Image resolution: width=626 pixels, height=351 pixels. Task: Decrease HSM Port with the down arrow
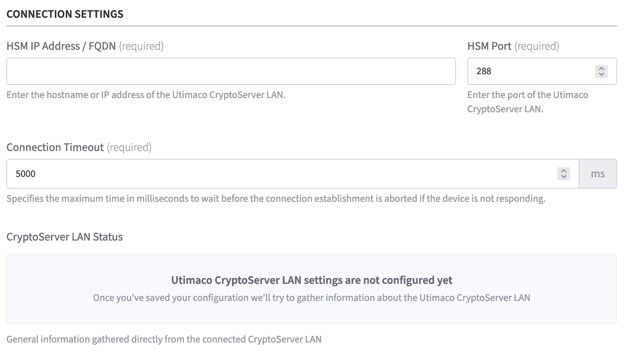(x=601, y=74)
